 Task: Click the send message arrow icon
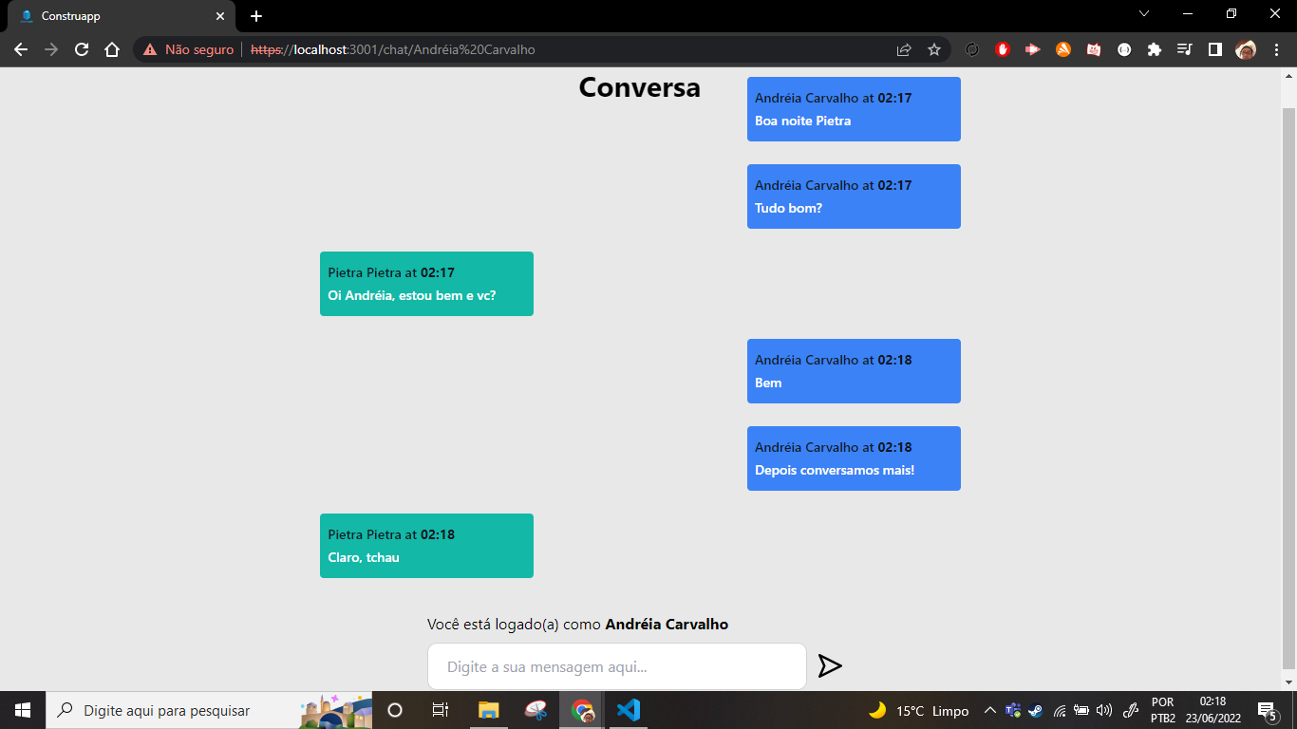coord(830,666)
